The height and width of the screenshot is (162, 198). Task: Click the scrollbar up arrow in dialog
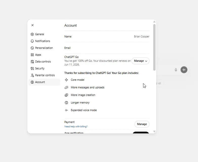154,22
